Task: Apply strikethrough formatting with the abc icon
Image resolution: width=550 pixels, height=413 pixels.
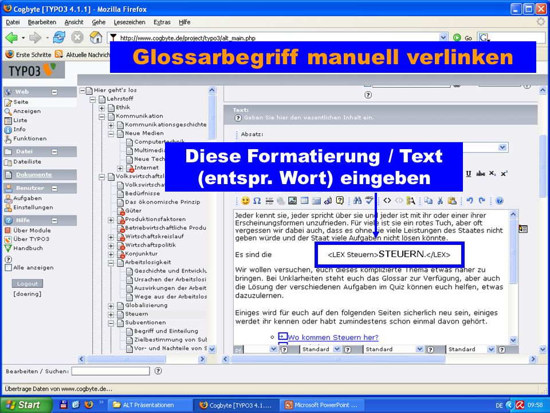Action: tap(480, 174)
